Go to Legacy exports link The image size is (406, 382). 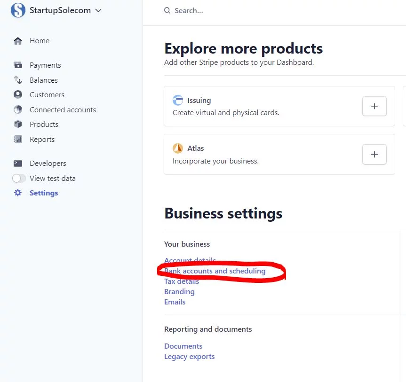(189, 357)
